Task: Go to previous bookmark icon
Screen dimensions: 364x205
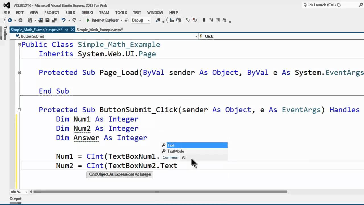Action: (211, 20)
